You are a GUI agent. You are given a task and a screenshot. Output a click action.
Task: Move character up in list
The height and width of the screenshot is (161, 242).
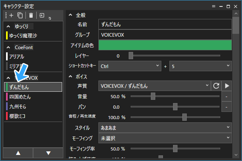18,153
